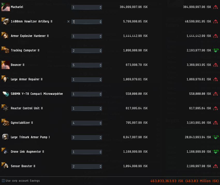The image size is (220, 185).
Task: Click the 463,033,363.93 ISK total
Action: [x=167, y=181]
